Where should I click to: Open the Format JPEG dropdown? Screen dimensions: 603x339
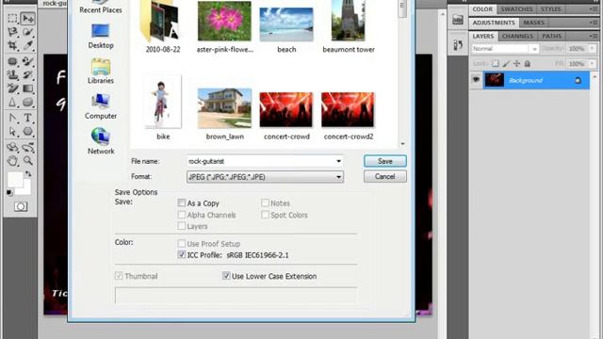(x=265, y=177)
